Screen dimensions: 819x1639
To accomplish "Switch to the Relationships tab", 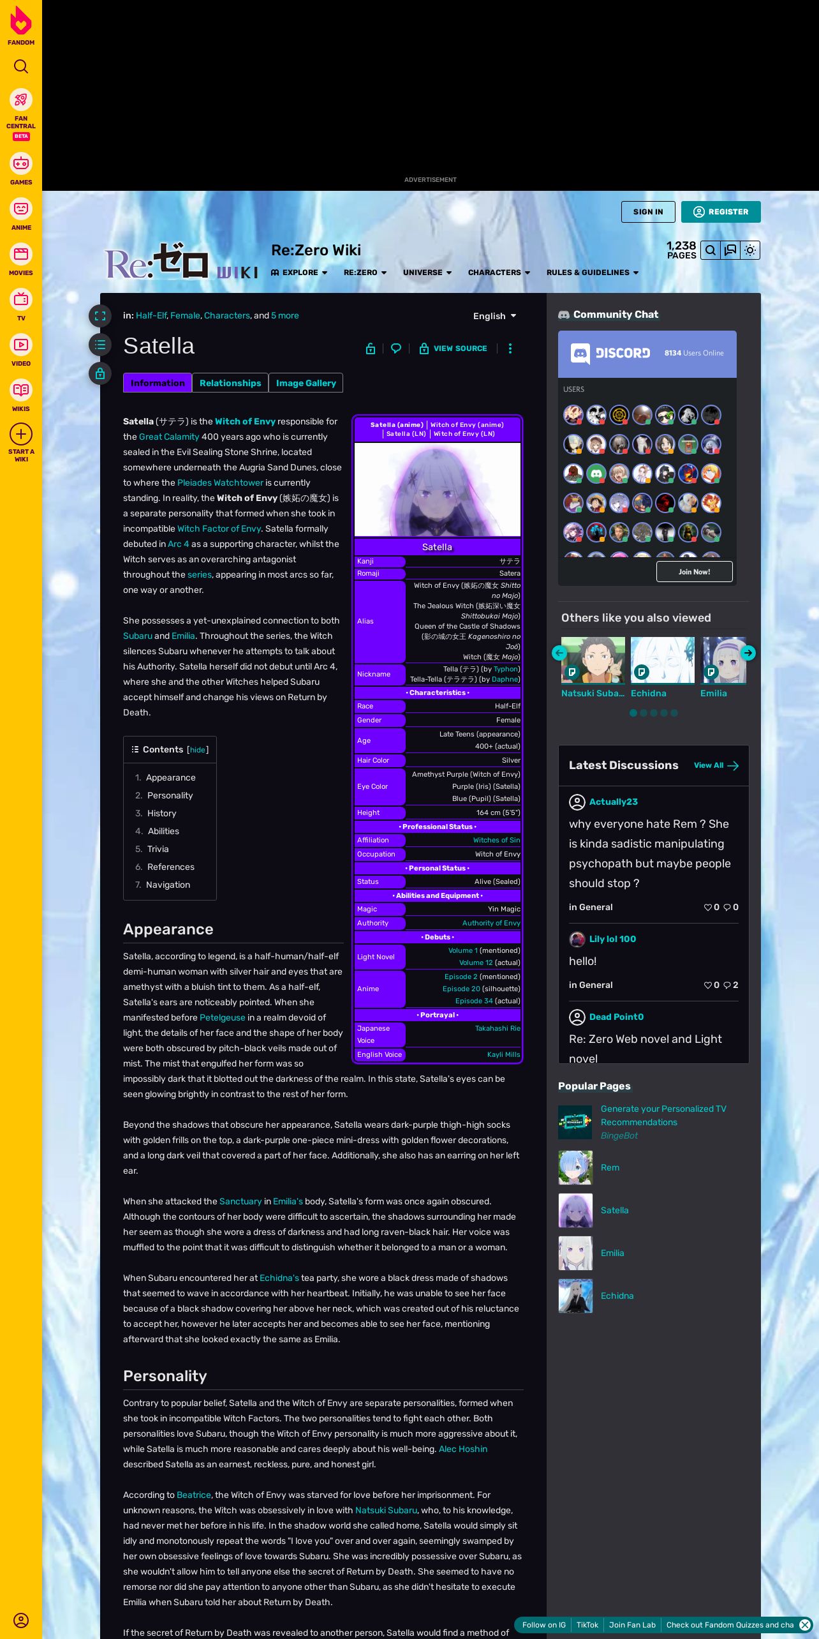I will [230, 383].
